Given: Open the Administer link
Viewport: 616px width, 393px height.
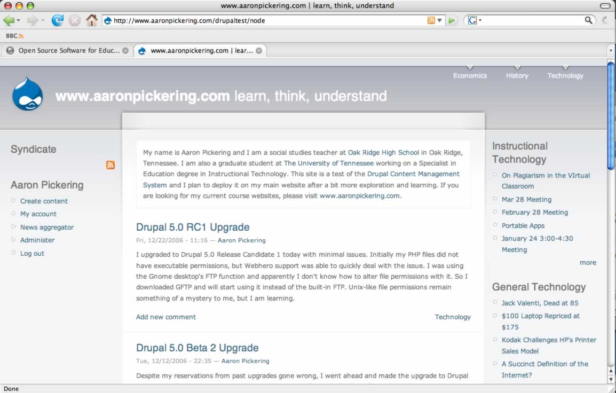Looking at the screenshot, I should (37, 240).
